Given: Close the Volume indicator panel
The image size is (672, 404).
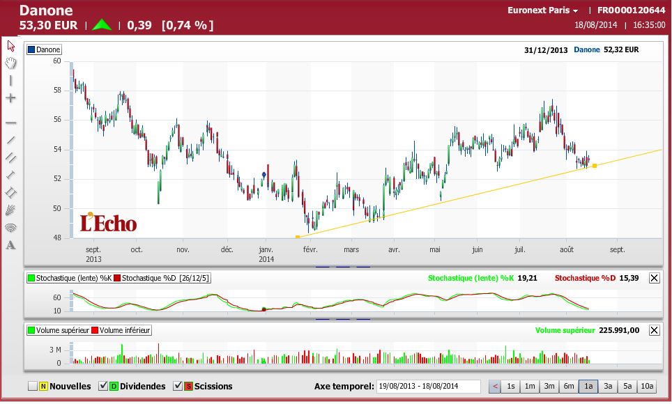Looking at the screenshot, I should 654,330.
